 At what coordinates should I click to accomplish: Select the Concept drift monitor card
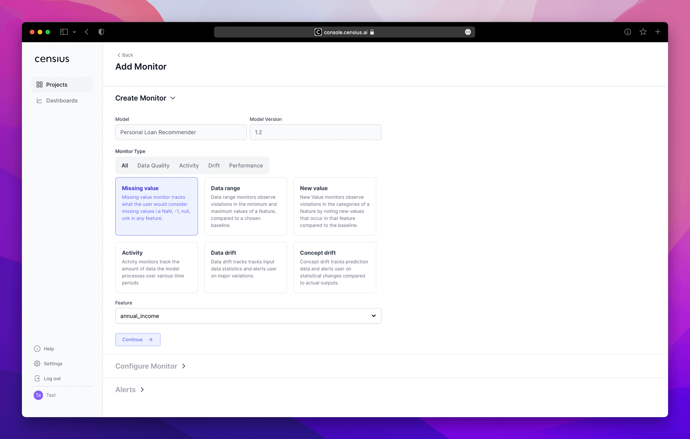[334, 267]
